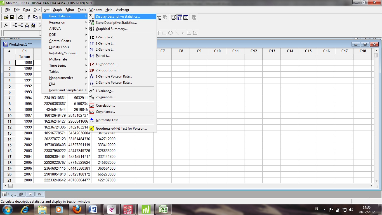Click the Copy toolbar icon
Screen dimensions: 382x215
coord(35,17)
